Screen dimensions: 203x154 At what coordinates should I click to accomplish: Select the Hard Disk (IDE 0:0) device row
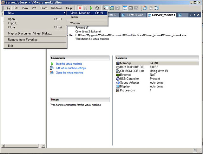[x=157, y=67]
